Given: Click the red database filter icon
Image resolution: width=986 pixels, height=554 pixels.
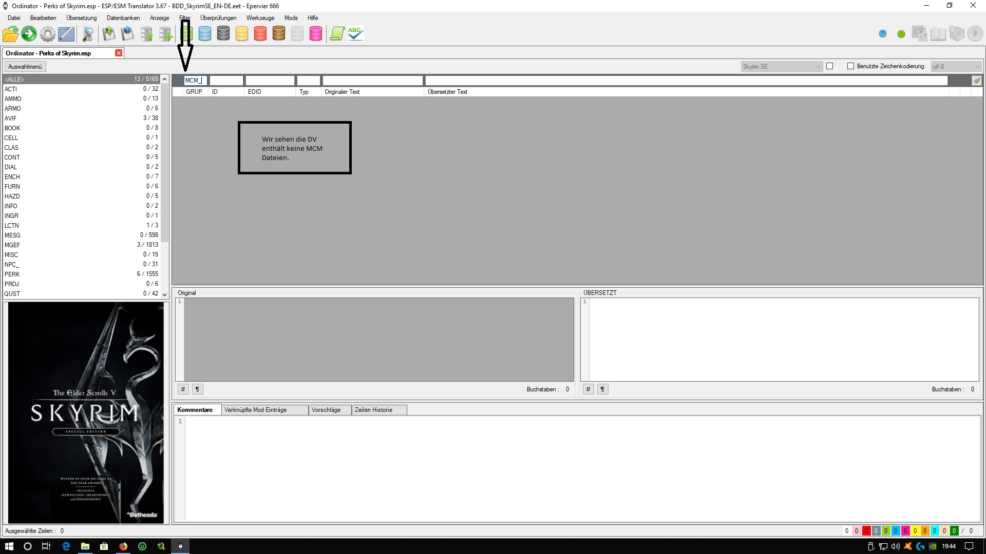Looking at the screenshot, I should point(260,34).
